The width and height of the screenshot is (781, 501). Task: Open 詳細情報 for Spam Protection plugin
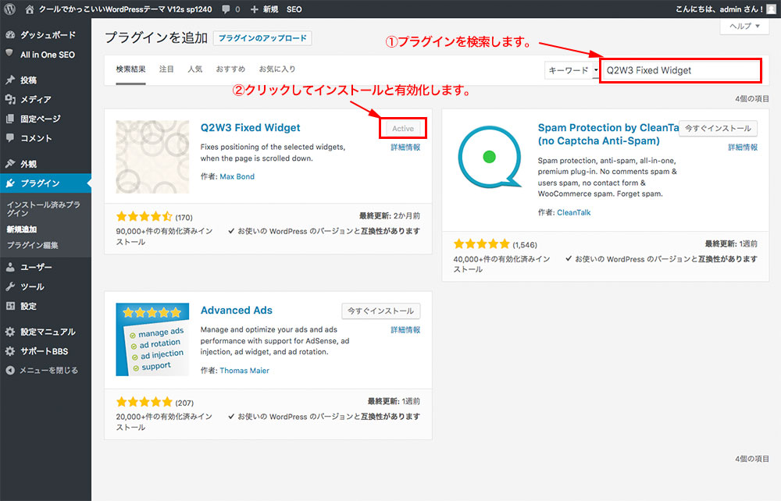743,147
